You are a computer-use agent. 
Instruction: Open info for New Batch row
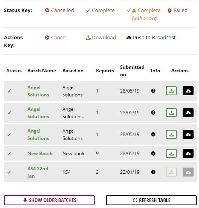pos(153,154)
